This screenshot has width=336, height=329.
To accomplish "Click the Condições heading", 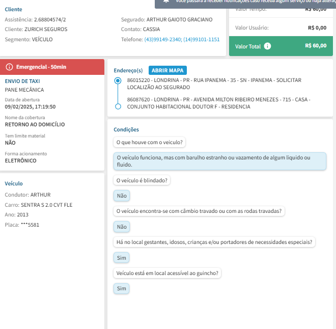I will coord(126,129).
